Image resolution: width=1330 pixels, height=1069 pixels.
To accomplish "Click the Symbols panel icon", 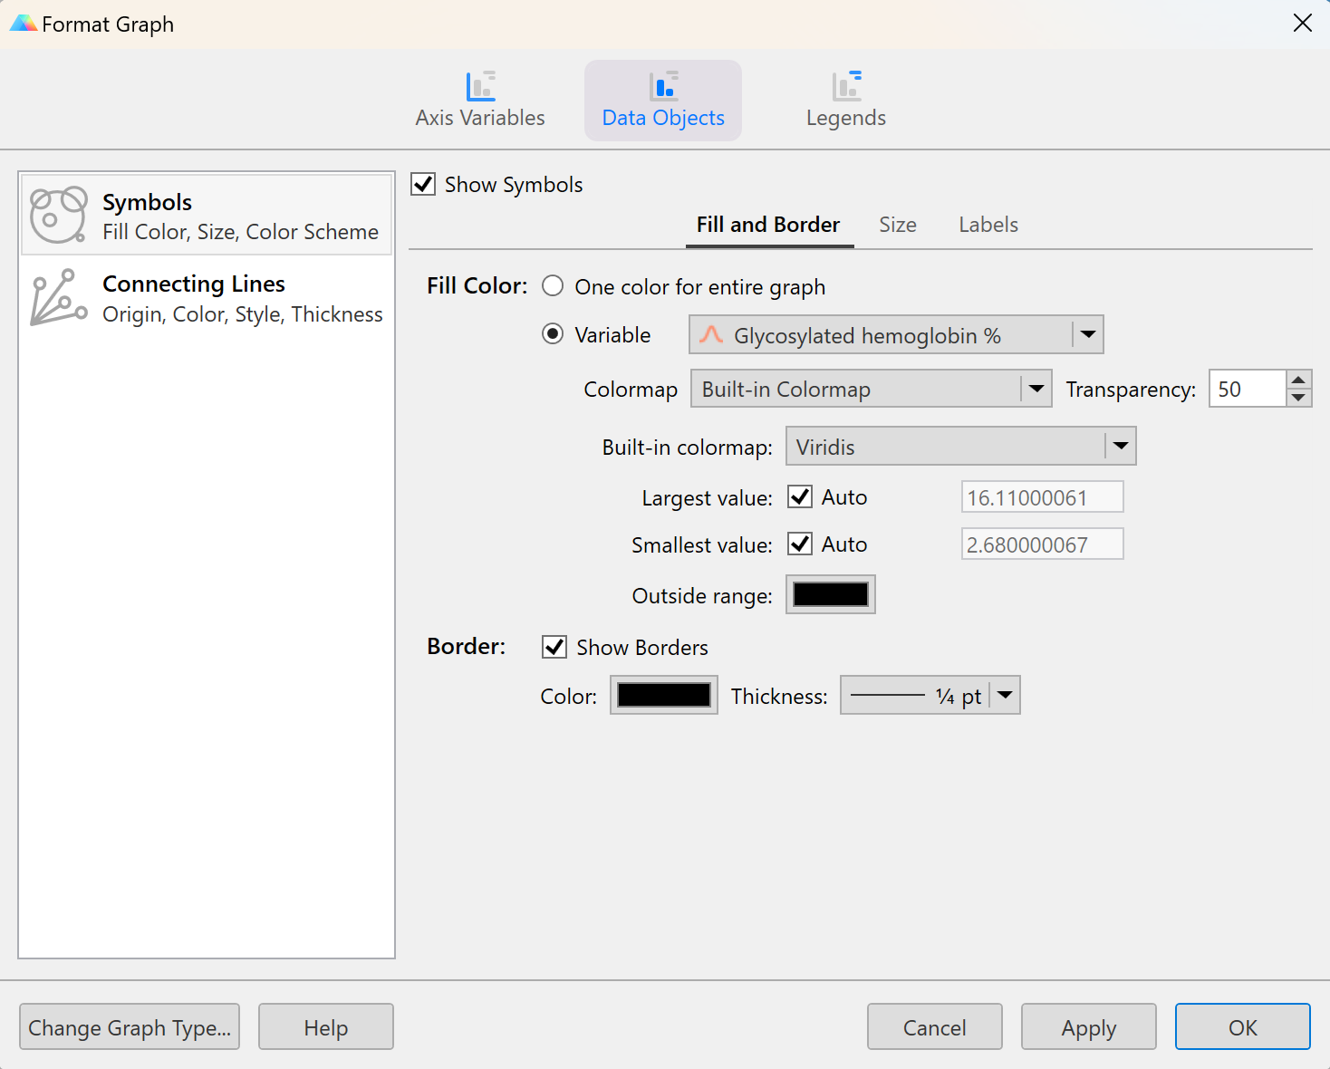I will click(x=57, y=215).
